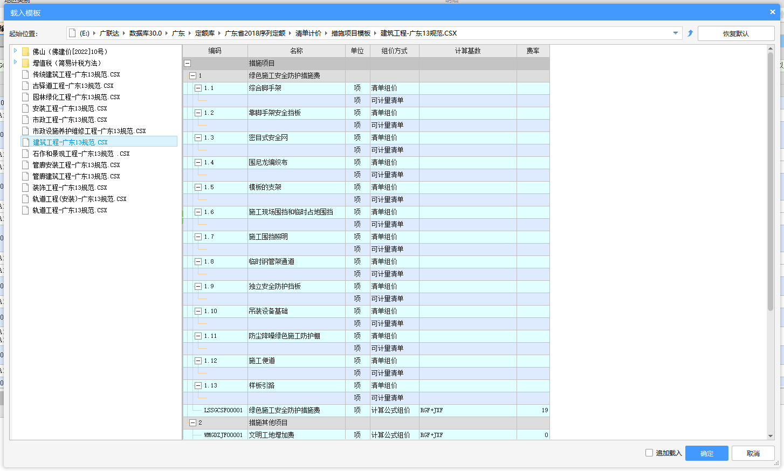Select file 管廊建筑工程-广东13规范.CSX
The height and width of the screenshot is (471, 784).
pos(76,176)
